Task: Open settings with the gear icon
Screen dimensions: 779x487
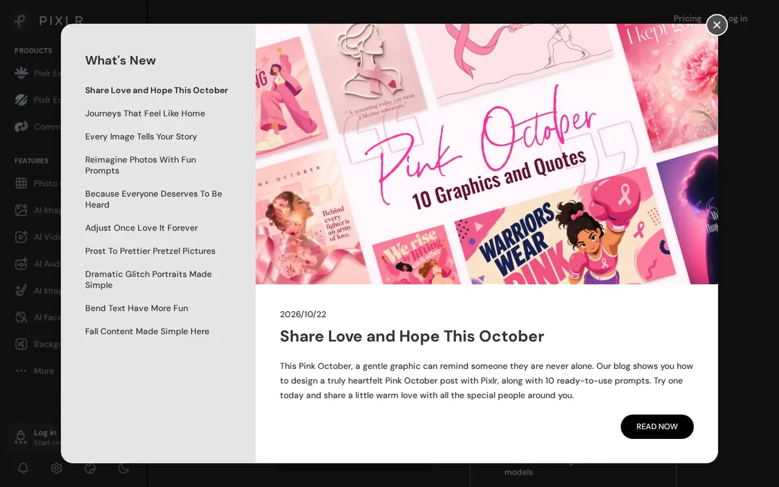Action: coord(56,468)
